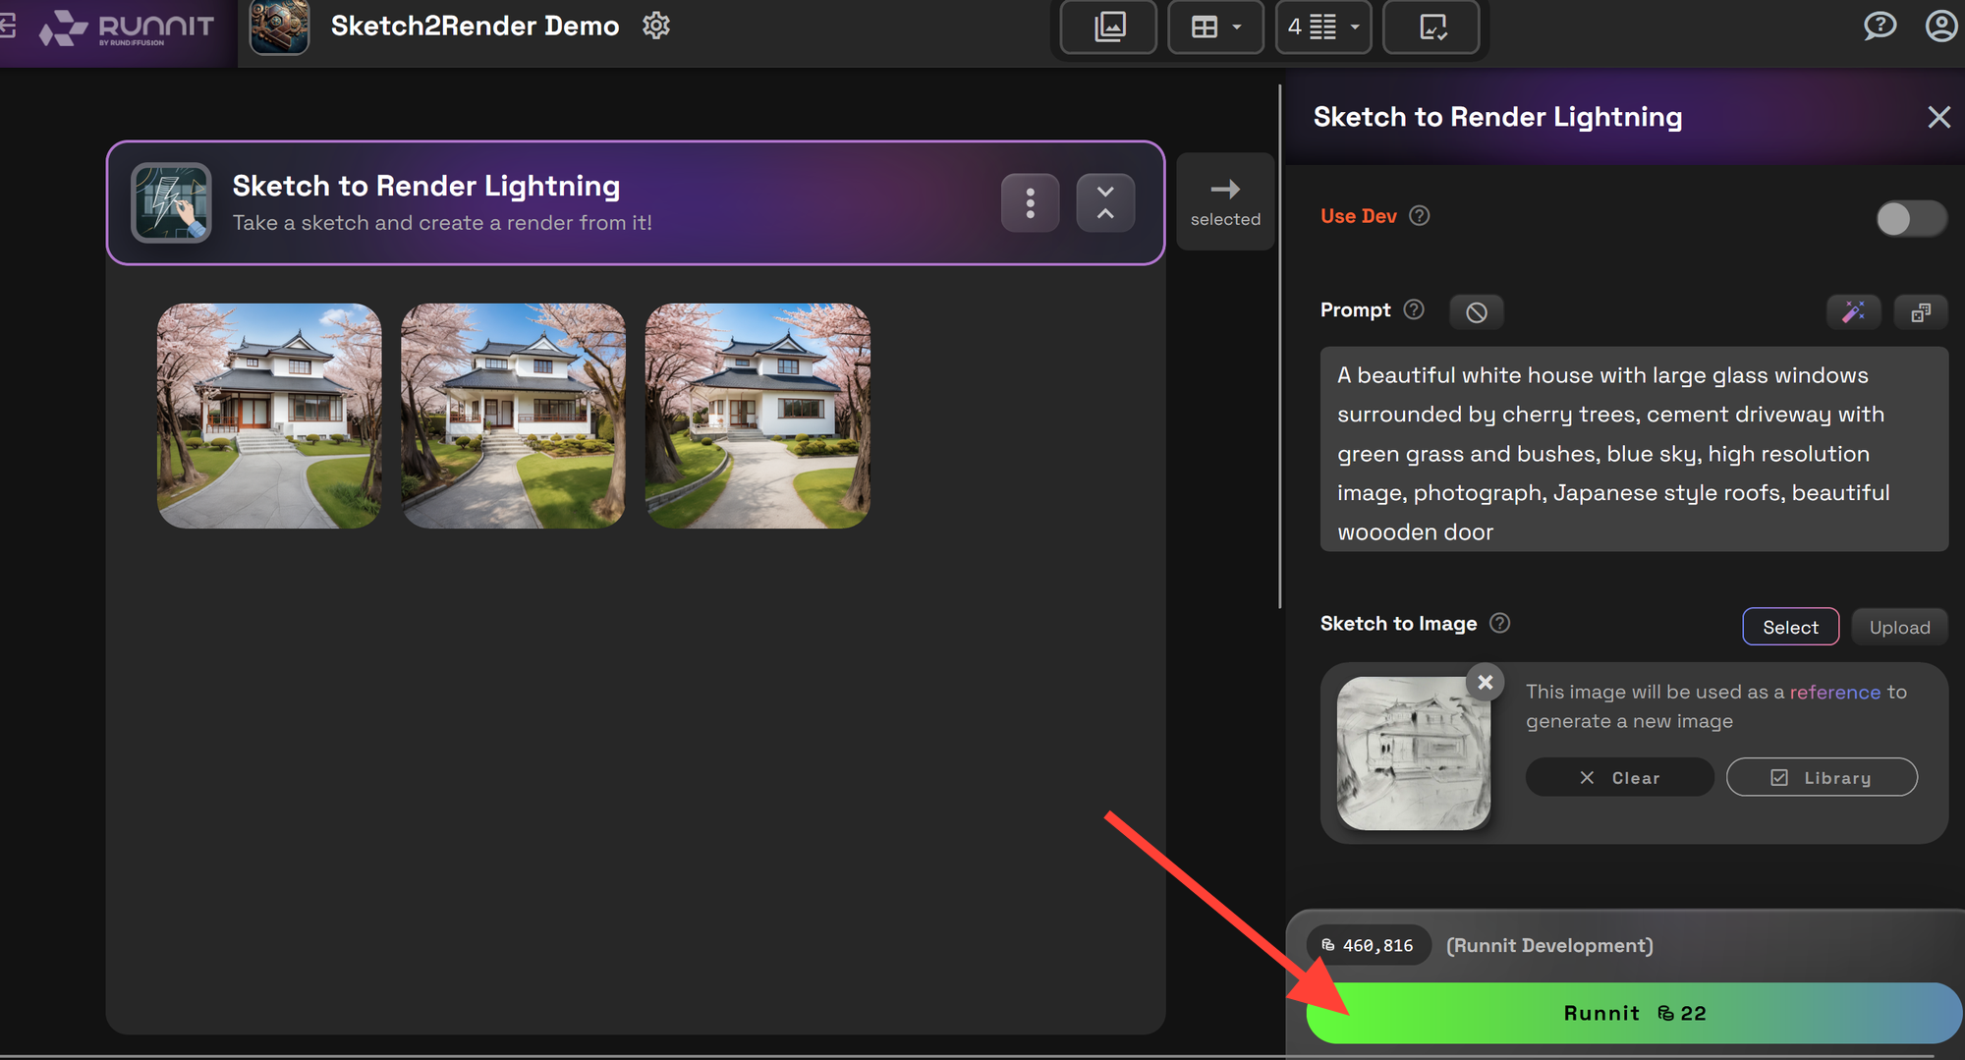Open the first rendered house image
The width and height of the screenshot is (1965, 1060).
click(269, 416)
